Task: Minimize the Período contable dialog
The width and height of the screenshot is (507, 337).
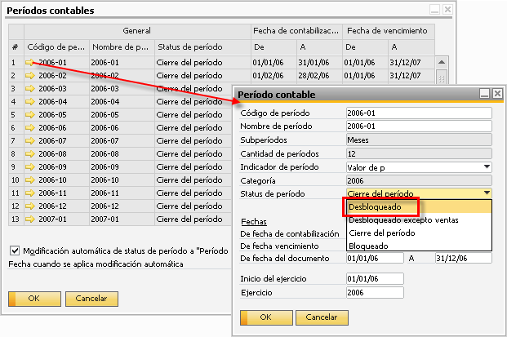Action: coord(484,94)
